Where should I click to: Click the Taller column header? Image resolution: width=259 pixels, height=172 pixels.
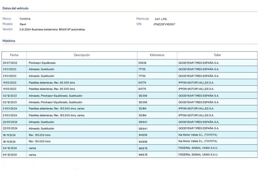(x=217, y=55)
